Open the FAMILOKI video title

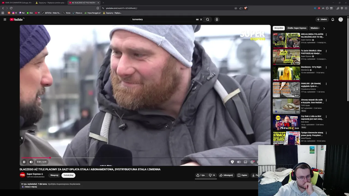311,85
